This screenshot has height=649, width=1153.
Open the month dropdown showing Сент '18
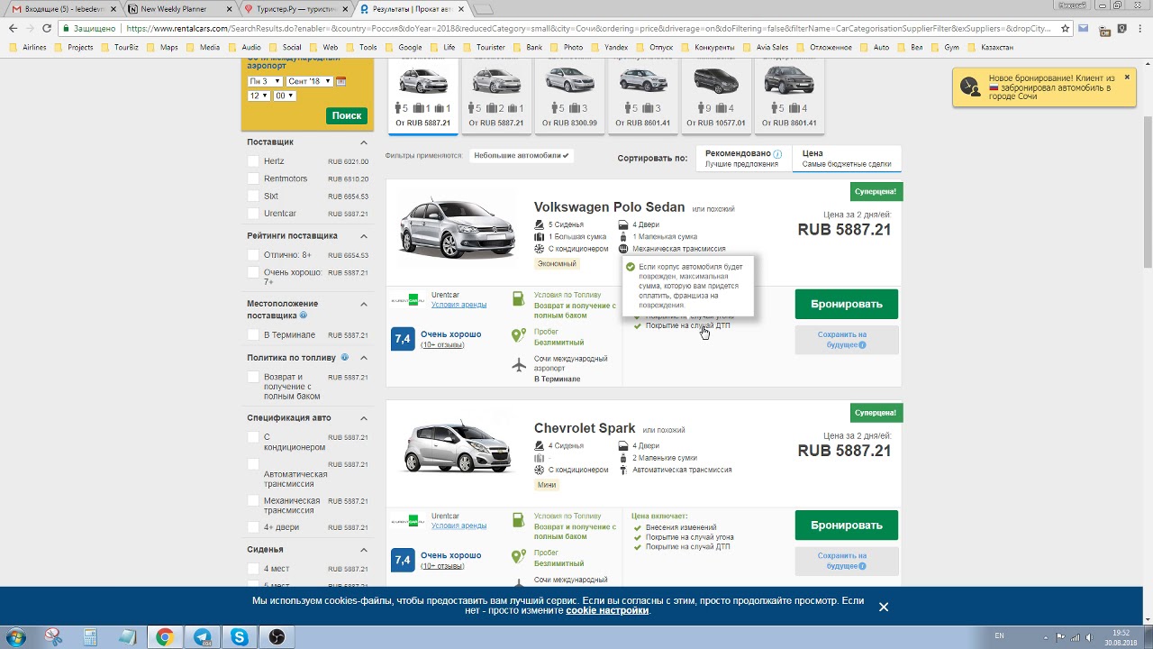[x=309, y=81]
